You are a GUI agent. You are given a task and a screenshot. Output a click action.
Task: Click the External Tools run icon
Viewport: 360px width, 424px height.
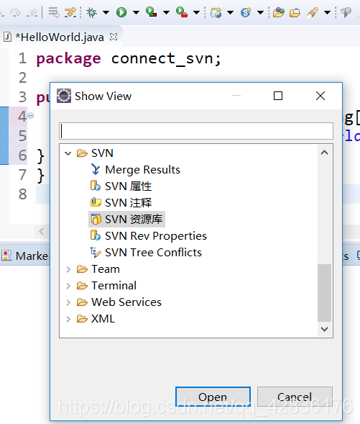(182, 12)
